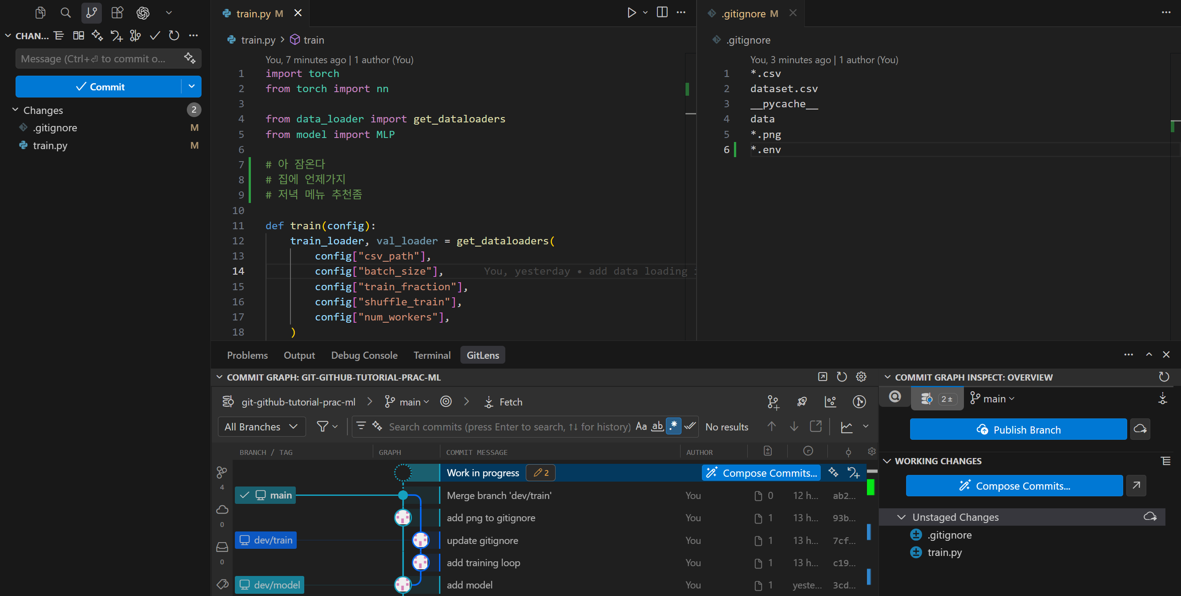Screen dimensions: 1181x596
Task: Open the Extensions view icon
Action: [117, 13]
